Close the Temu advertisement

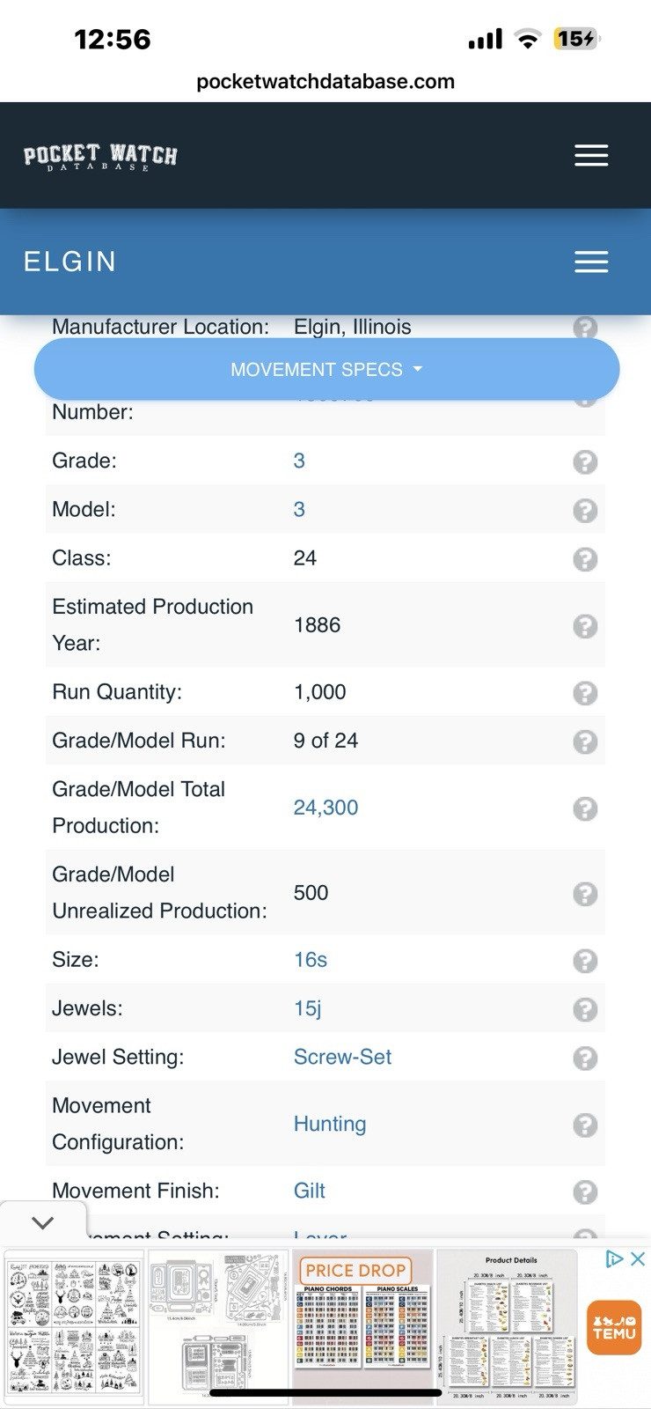coord(638,1259)
